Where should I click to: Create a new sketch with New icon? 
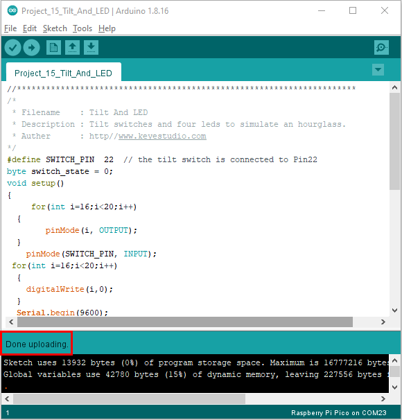coord(53,48)
